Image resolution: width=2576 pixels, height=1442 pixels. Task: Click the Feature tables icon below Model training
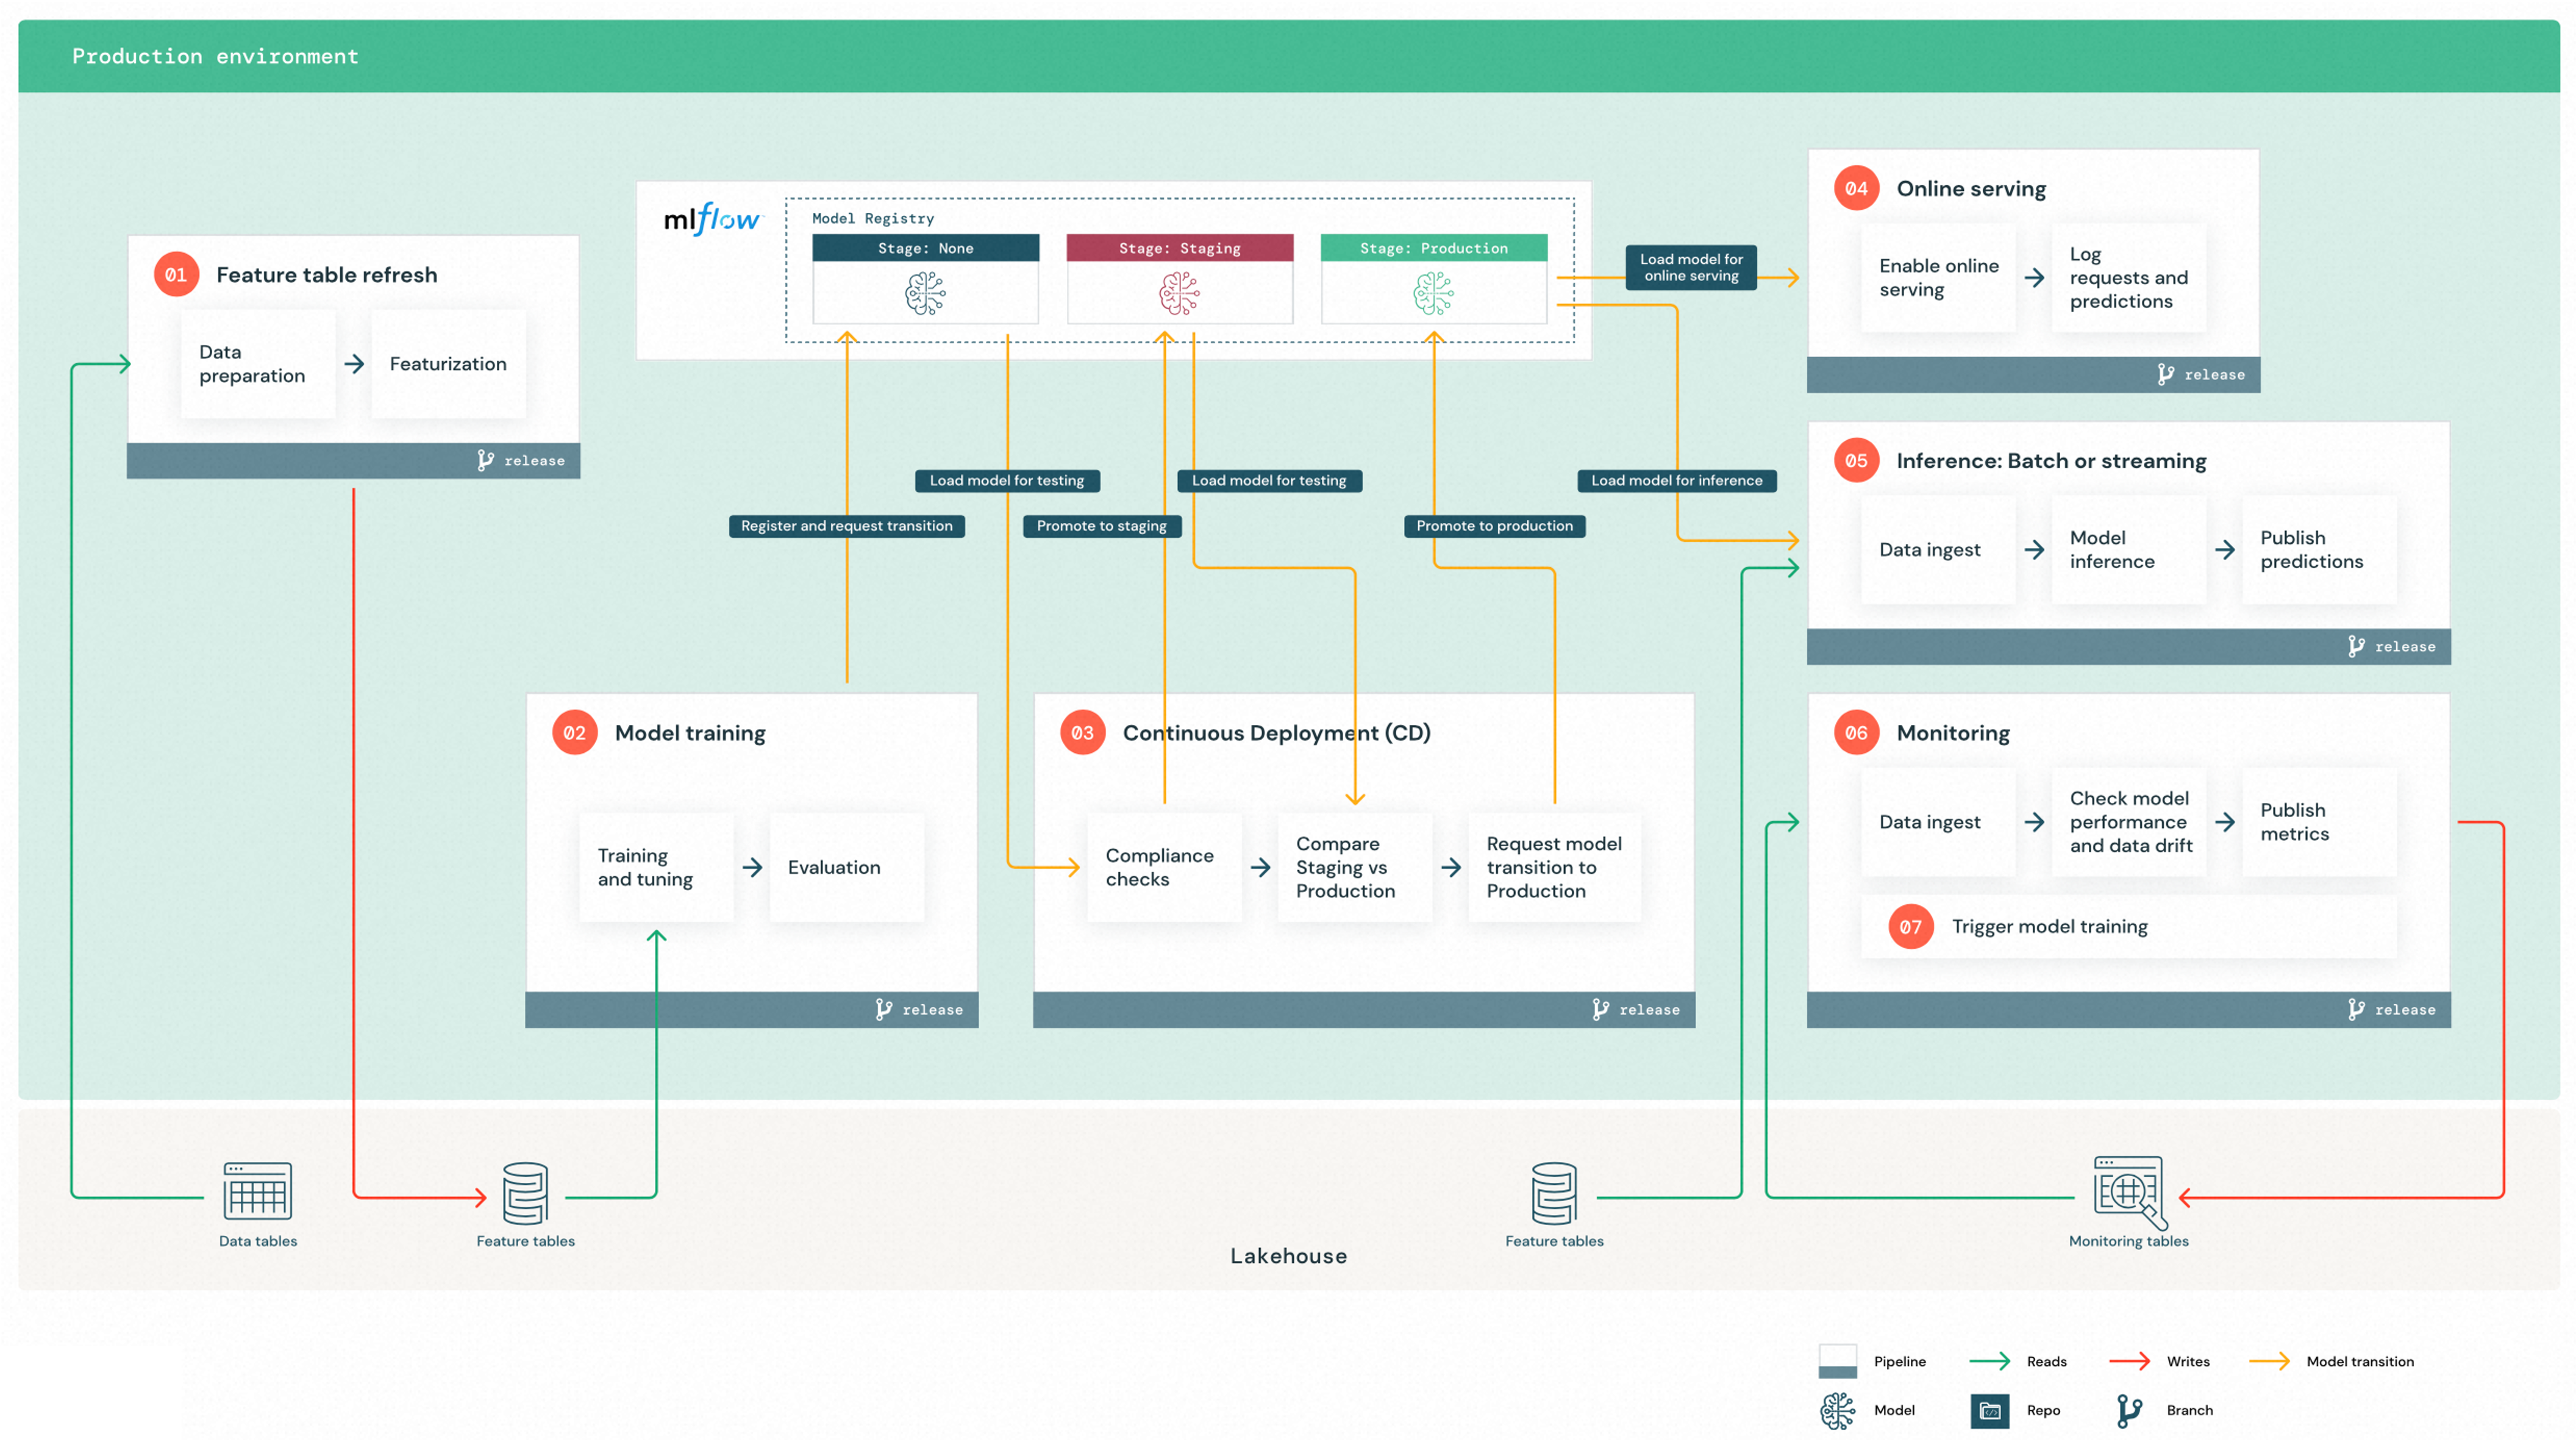coord(525,1192)
